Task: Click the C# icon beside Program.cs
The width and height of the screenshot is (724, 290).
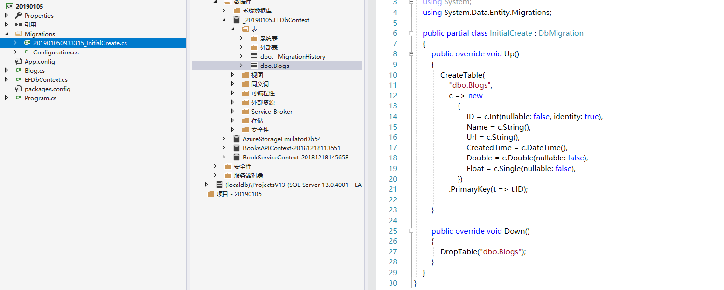Action: [x=18, y=98]
